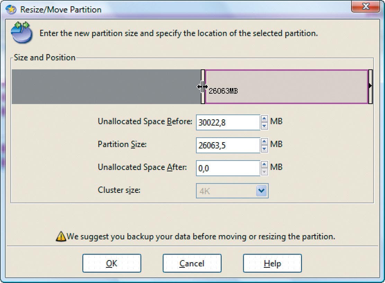Viewport: 385px width, 283px height.
Task: Click the star icon in the title bar
Action: coord(11,9)
